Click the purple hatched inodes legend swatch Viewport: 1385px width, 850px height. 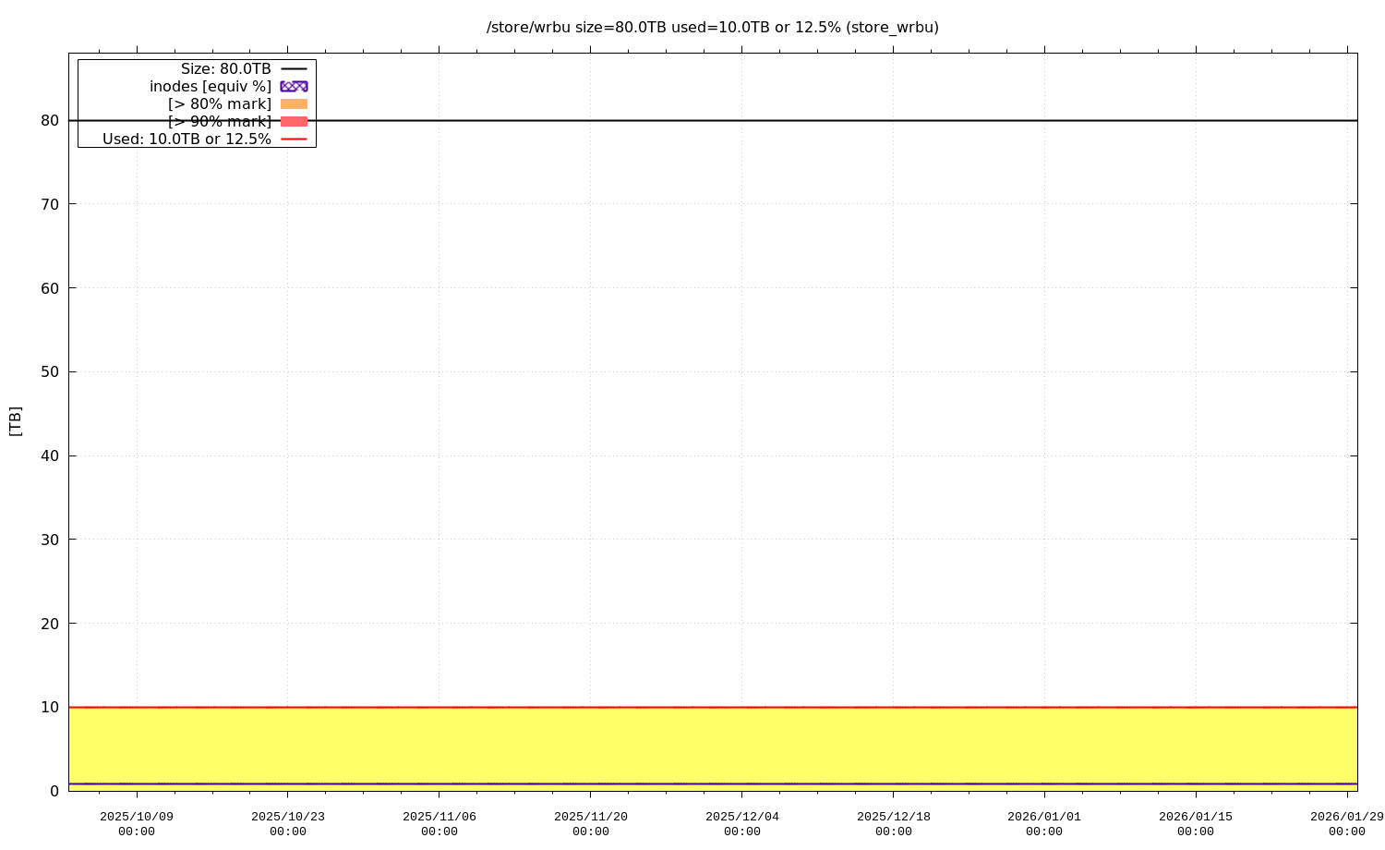[294, 86]
